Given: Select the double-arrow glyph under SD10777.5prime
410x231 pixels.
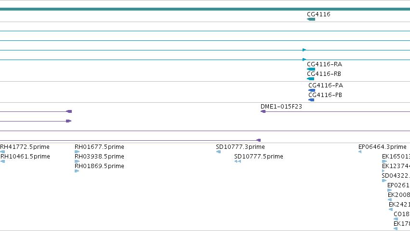Looking at the screenshot, I should 238,161.
